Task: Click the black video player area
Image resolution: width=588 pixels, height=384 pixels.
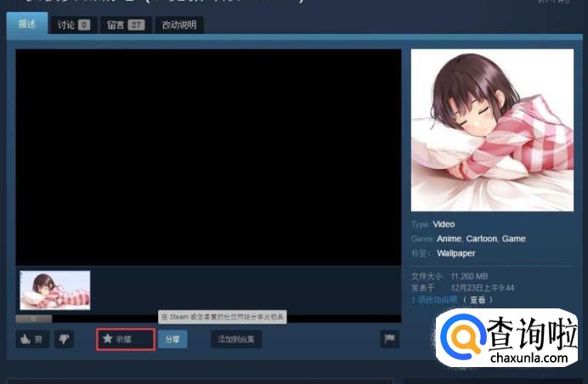Action: tap(208, 157)
